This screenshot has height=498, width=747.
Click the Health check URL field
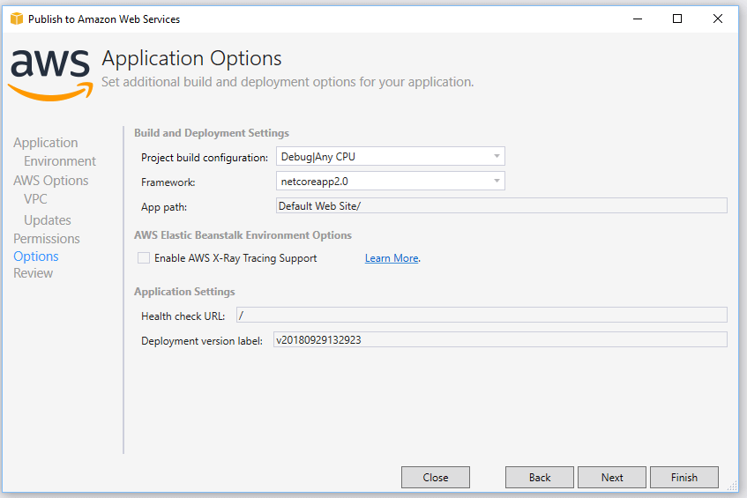tap(482, 315)
